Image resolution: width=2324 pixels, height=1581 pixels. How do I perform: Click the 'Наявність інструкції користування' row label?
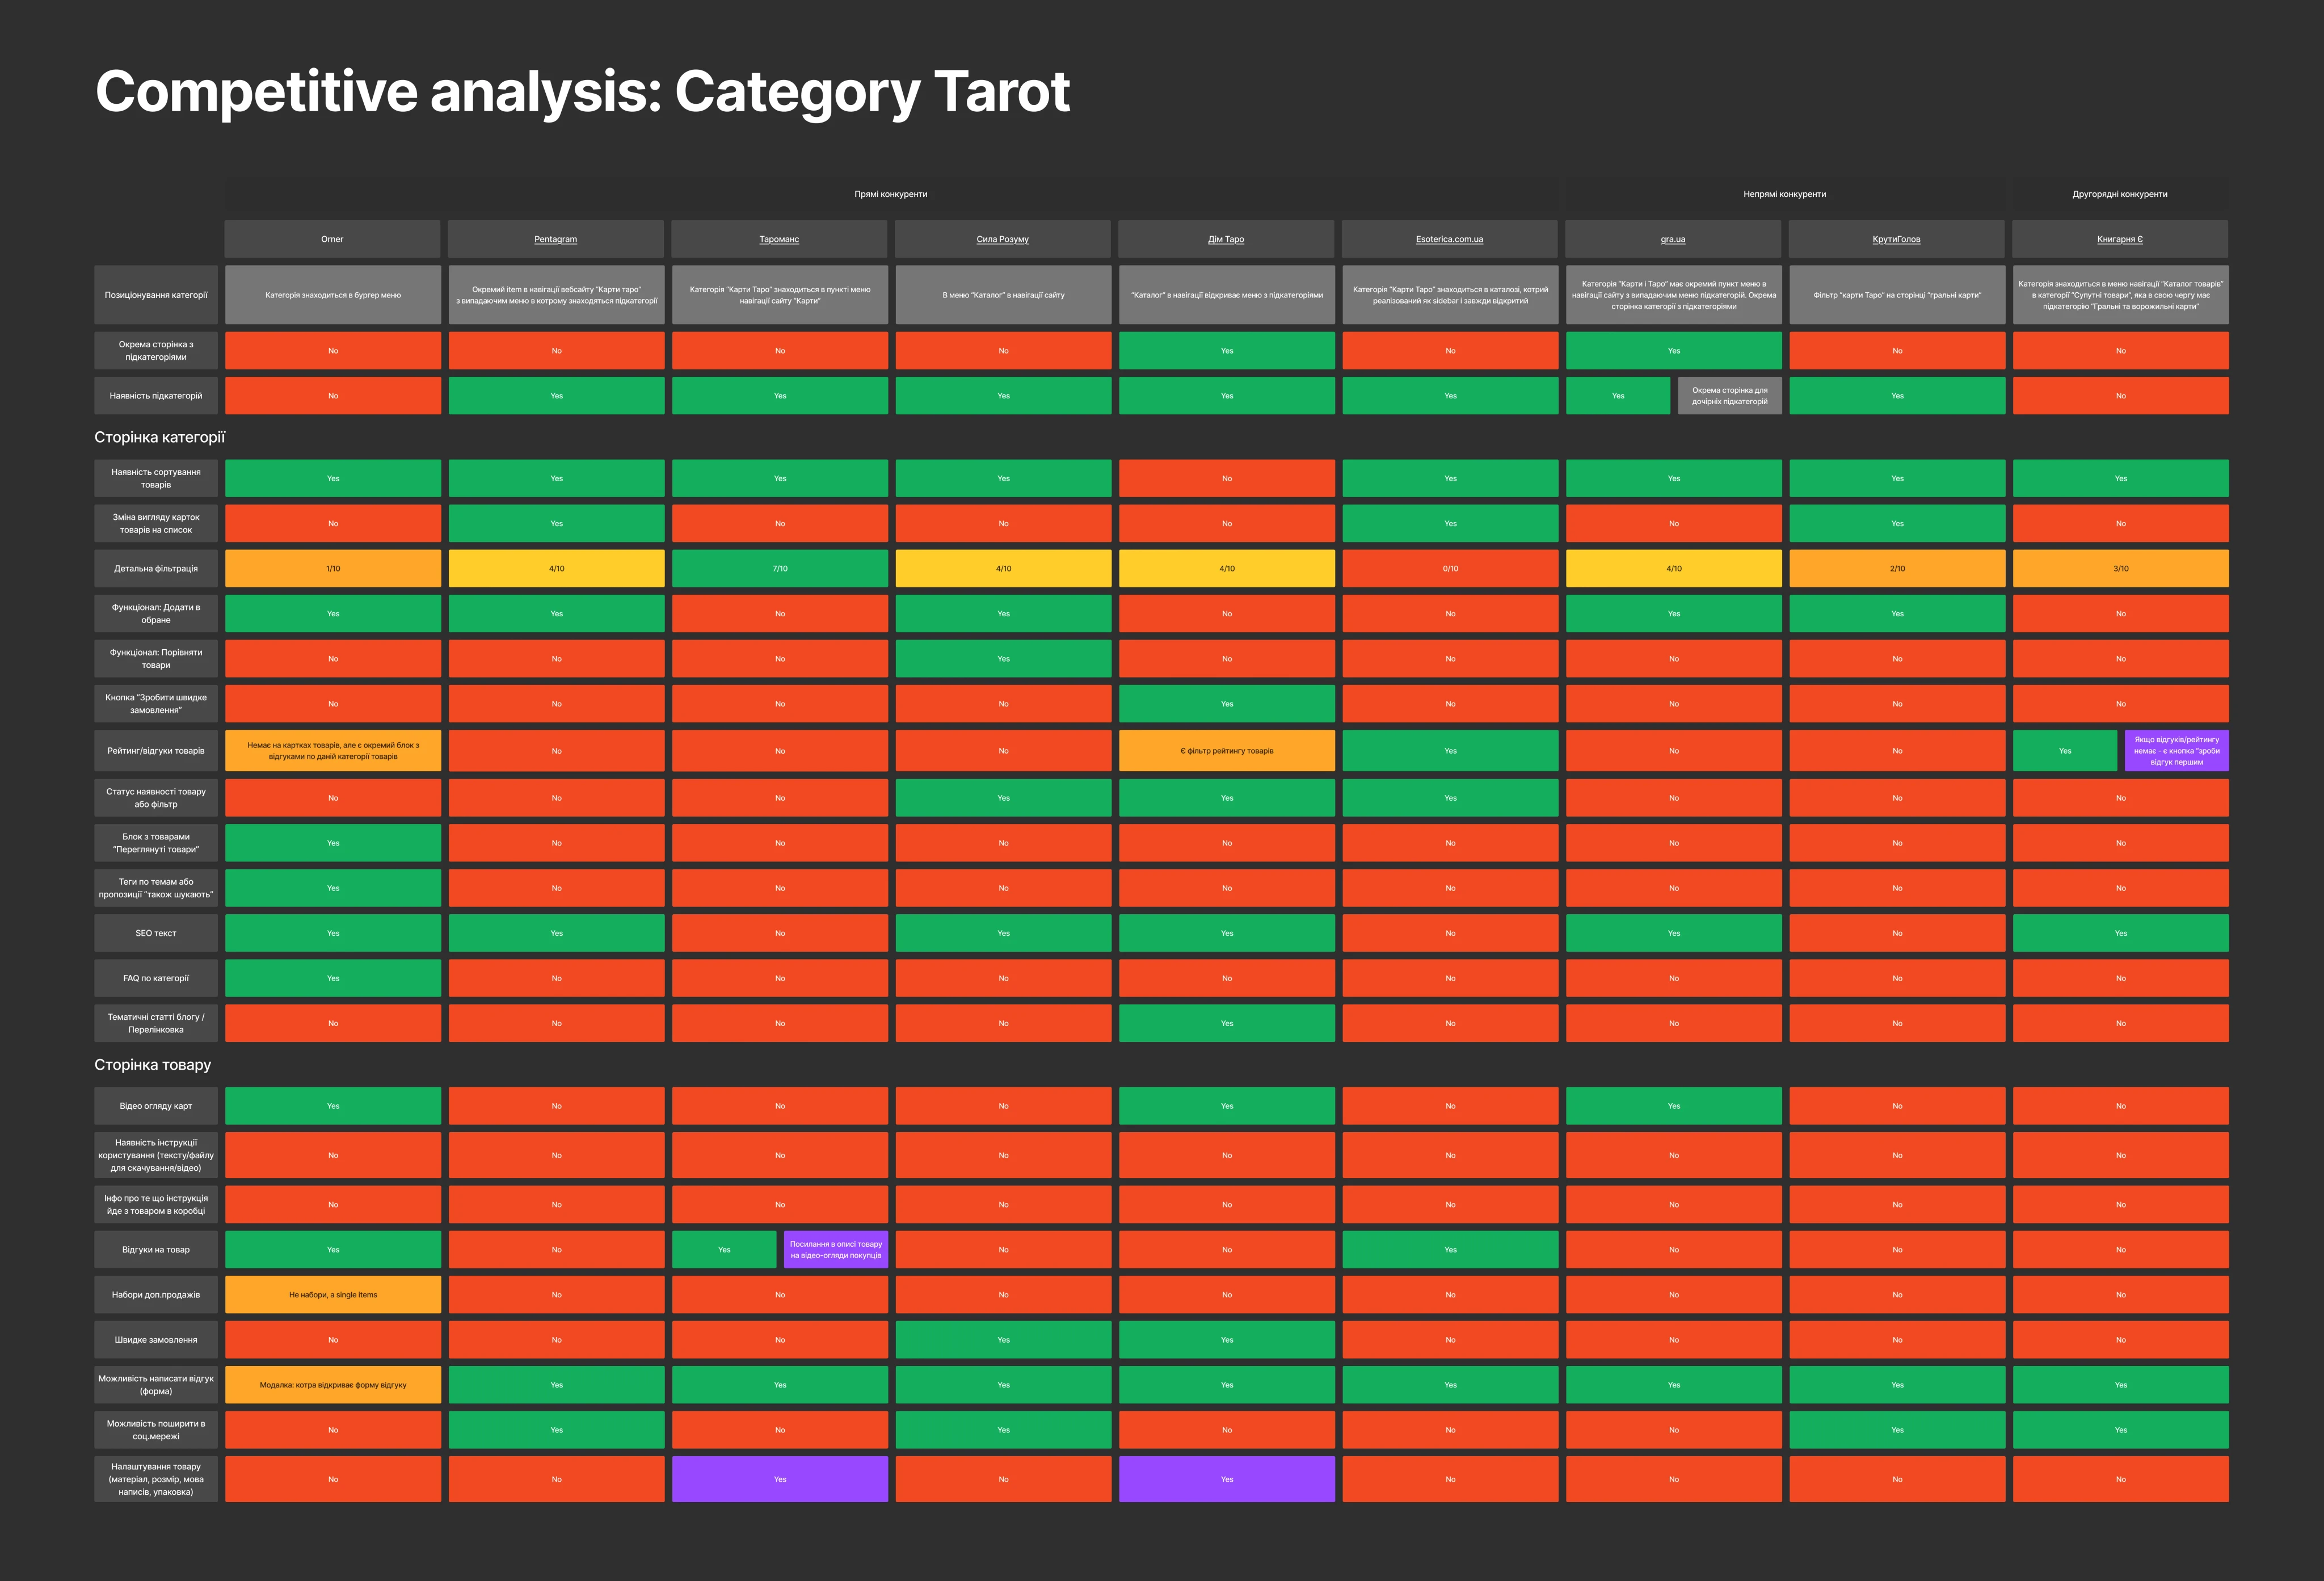[156, 1155]
